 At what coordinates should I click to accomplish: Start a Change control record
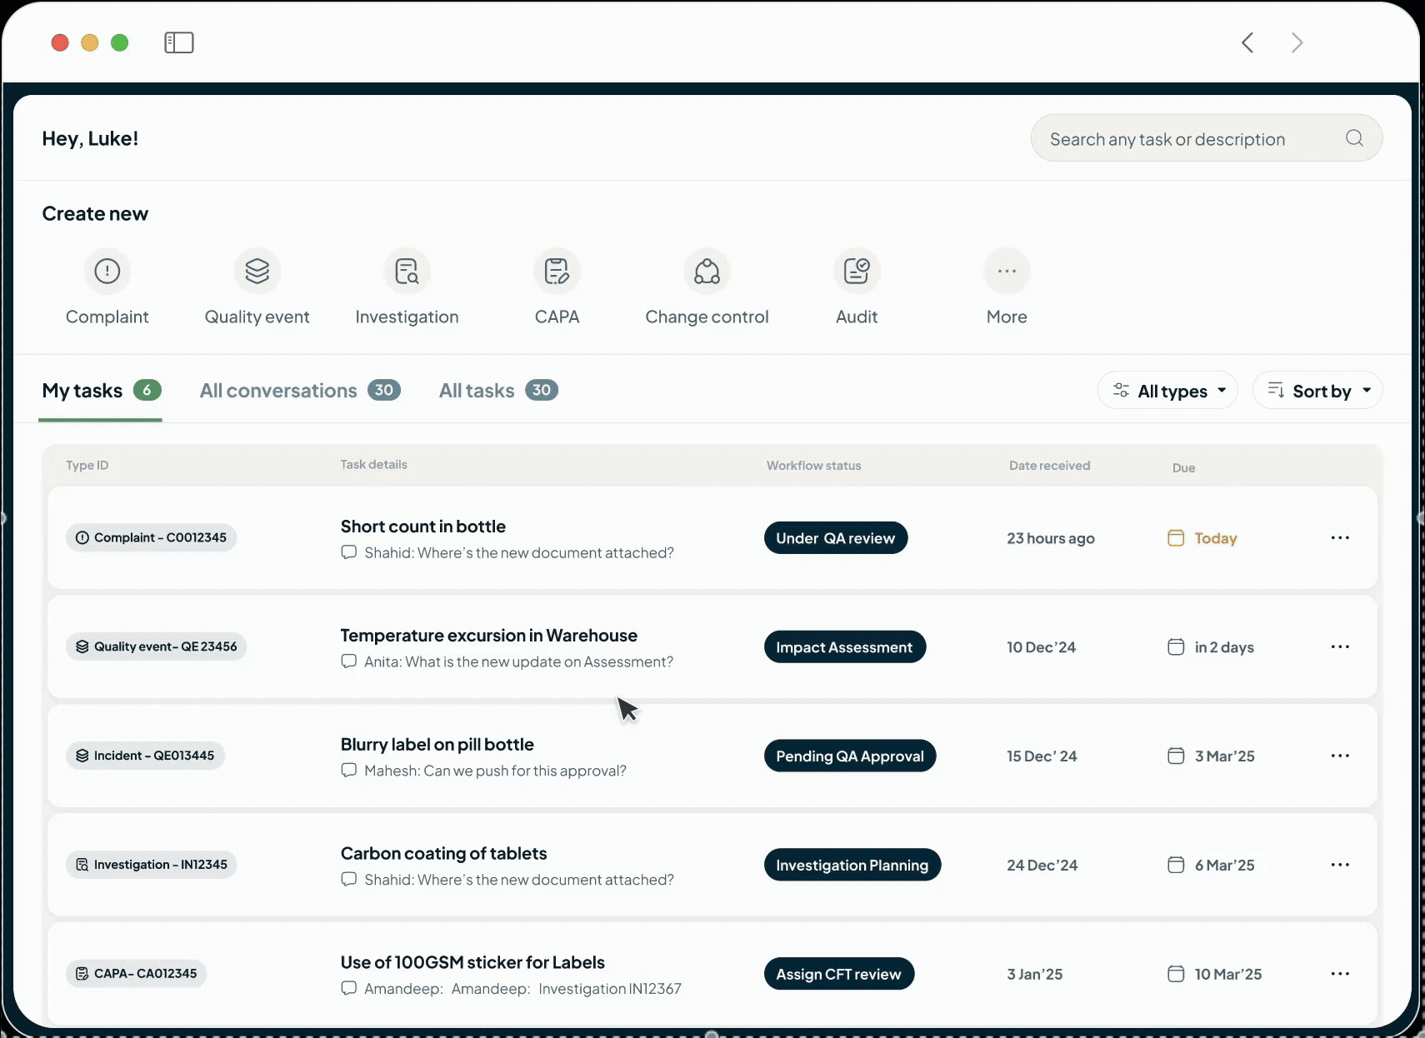(x=706, y=272)
